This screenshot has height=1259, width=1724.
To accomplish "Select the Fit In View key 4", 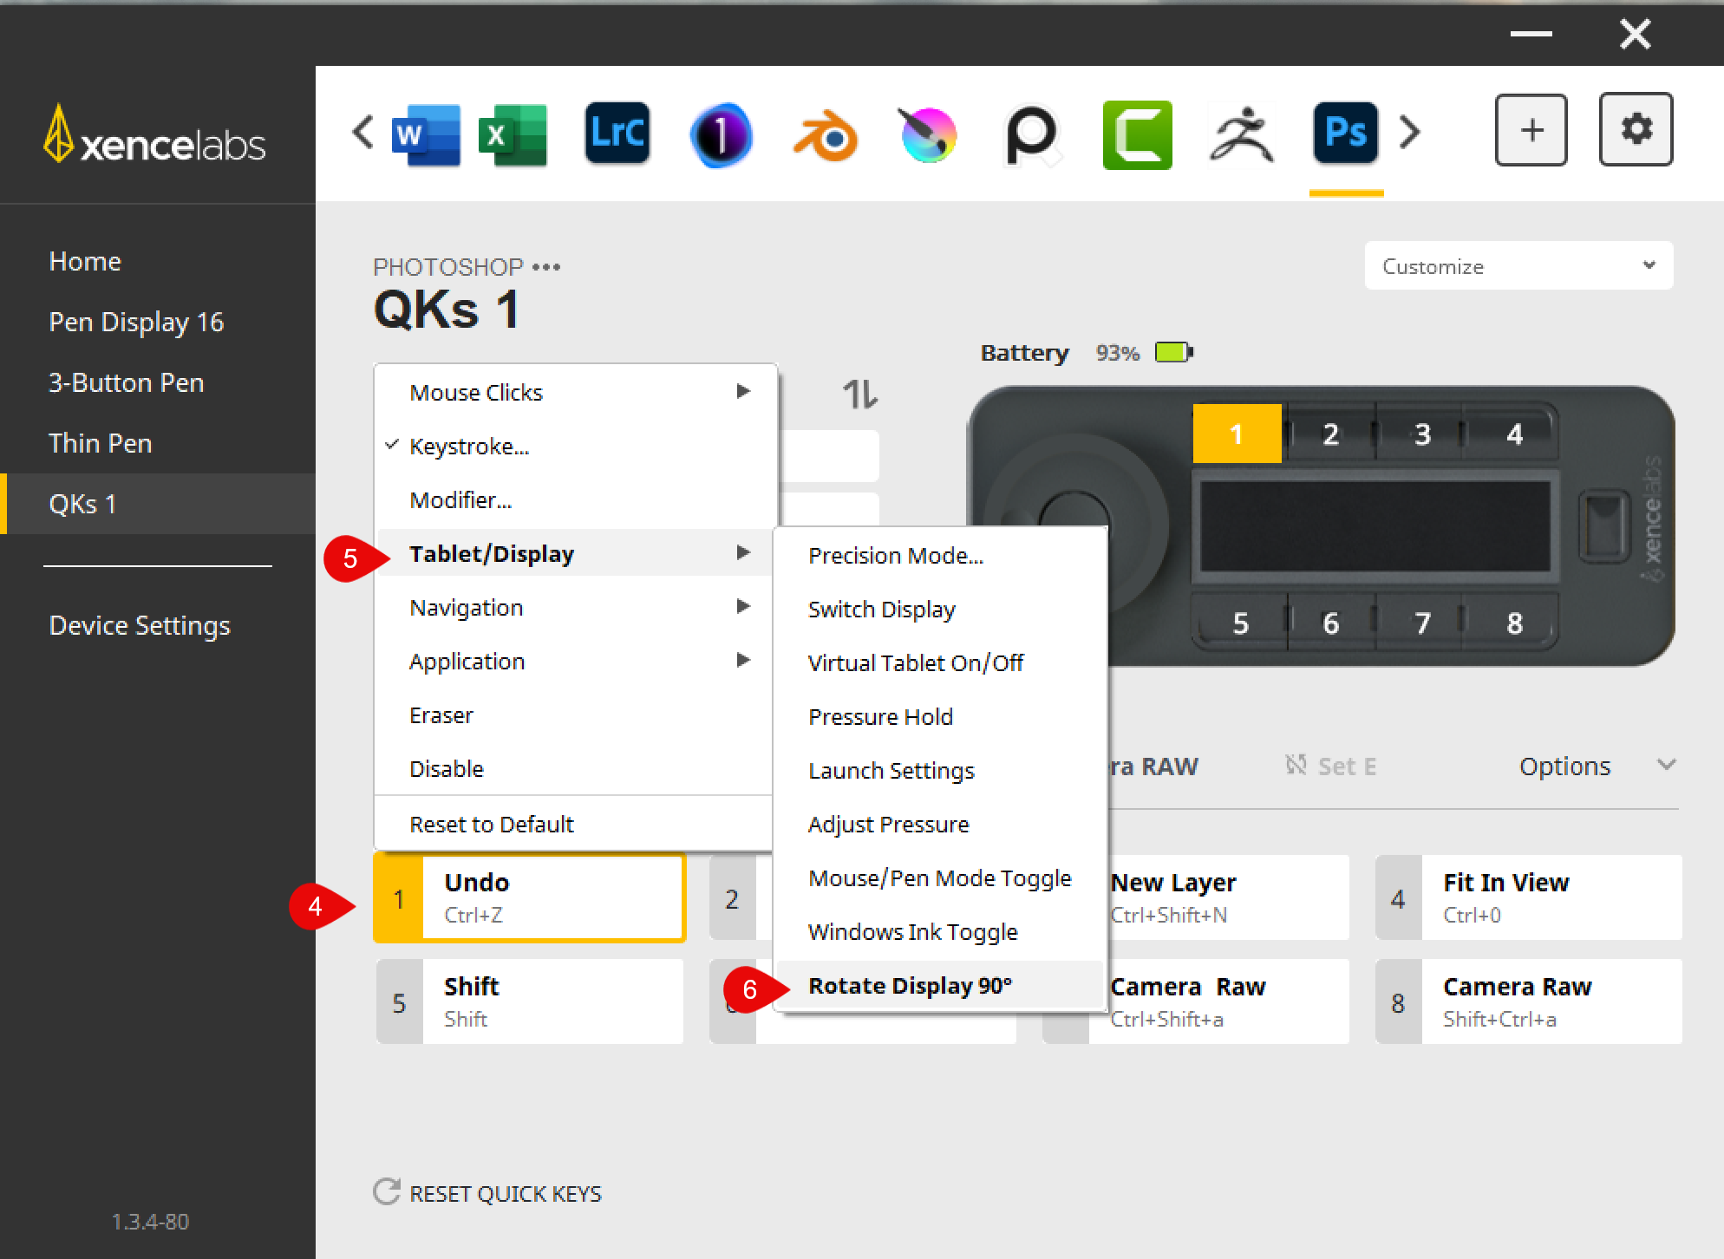I will click(x=1529, y=897).
